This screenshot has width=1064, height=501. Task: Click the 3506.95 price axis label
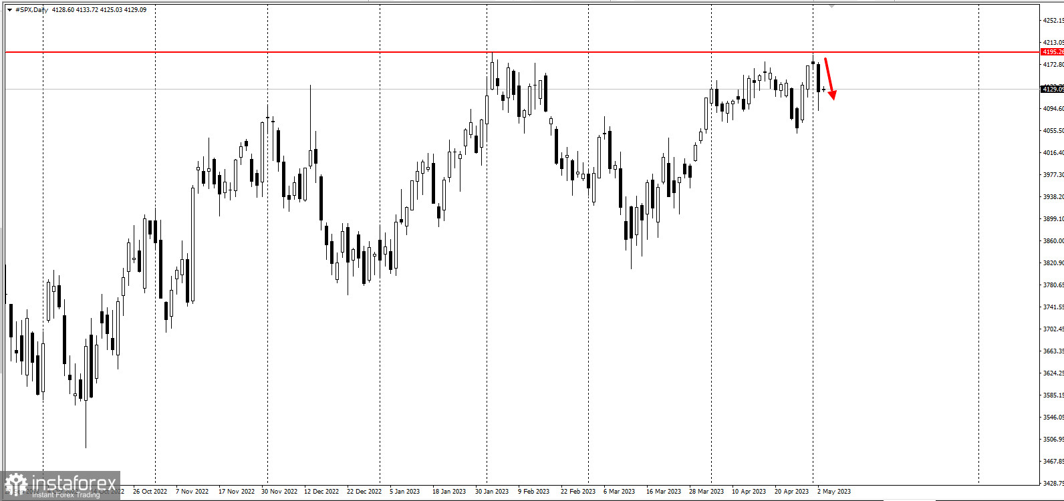[1053, 440]
